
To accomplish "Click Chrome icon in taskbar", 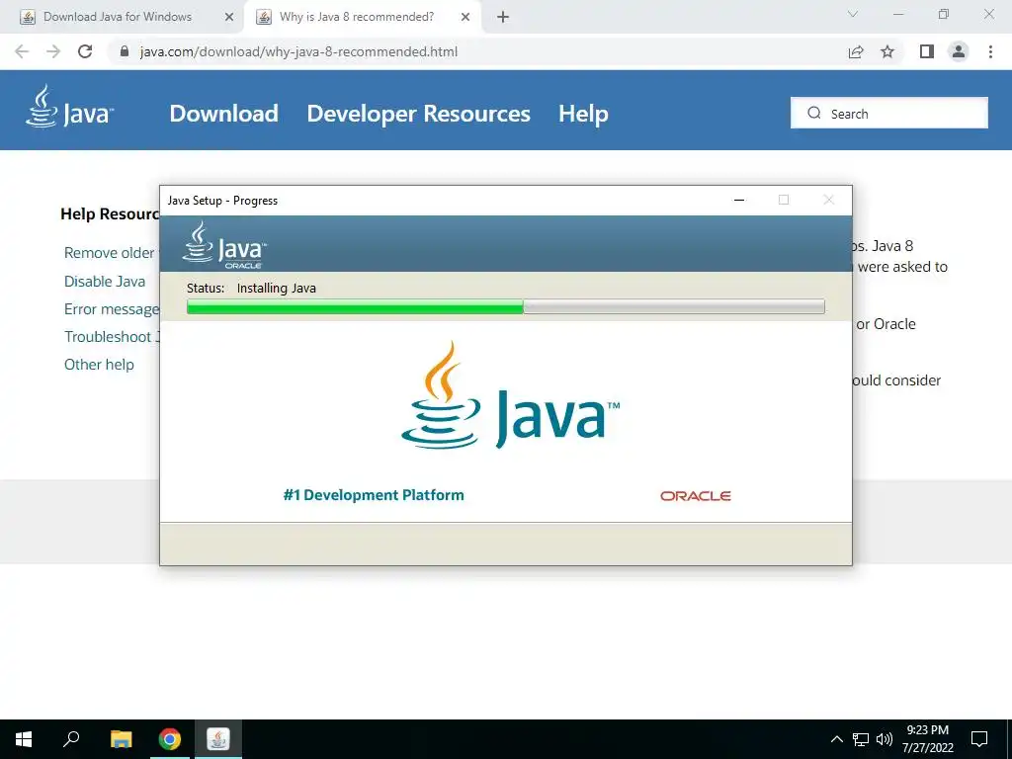I will (170, 739).
